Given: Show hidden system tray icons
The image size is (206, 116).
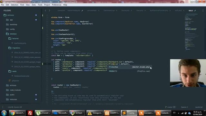Looking at the screenshot, I should click(178, 113).
